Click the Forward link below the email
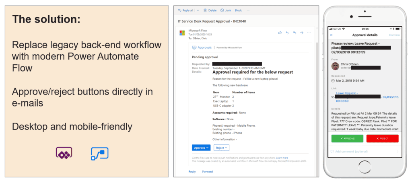The width and height of the screenshot is (412, 183). [207, 172]
